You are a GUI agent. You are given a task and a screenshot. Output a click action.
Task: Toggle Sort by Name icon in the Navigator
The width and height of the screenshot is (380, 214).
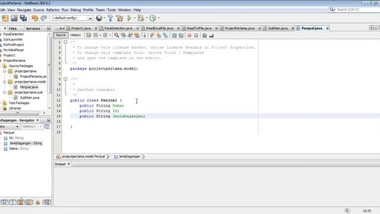tap(38, 202)
